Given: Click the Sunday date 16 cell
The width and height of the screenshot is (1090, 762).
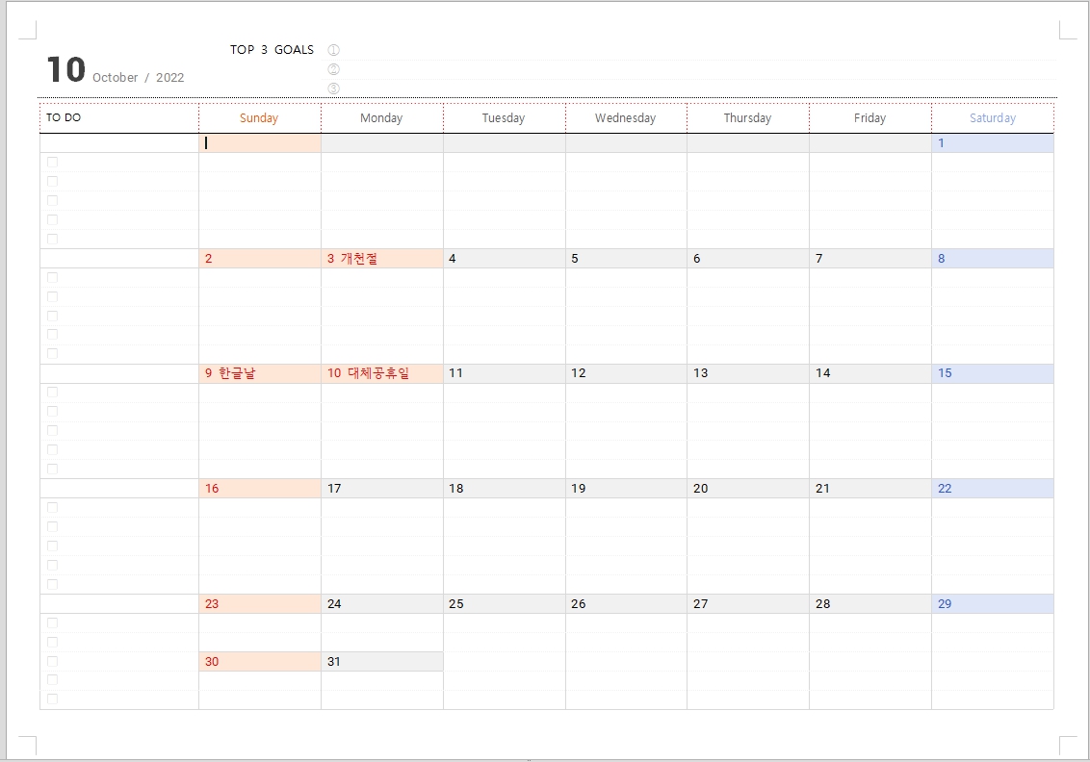Looking at the screenshot, I should coord(259,489).
